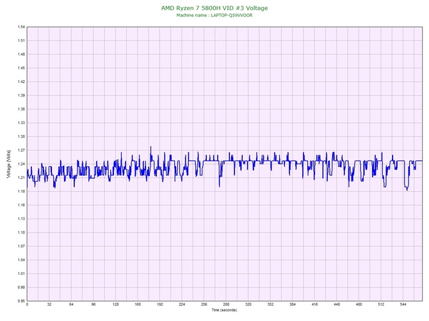Viewport: 429px width, 321px height.
Task: Click the 0.95 y-axis value
Action: [21, 301]
